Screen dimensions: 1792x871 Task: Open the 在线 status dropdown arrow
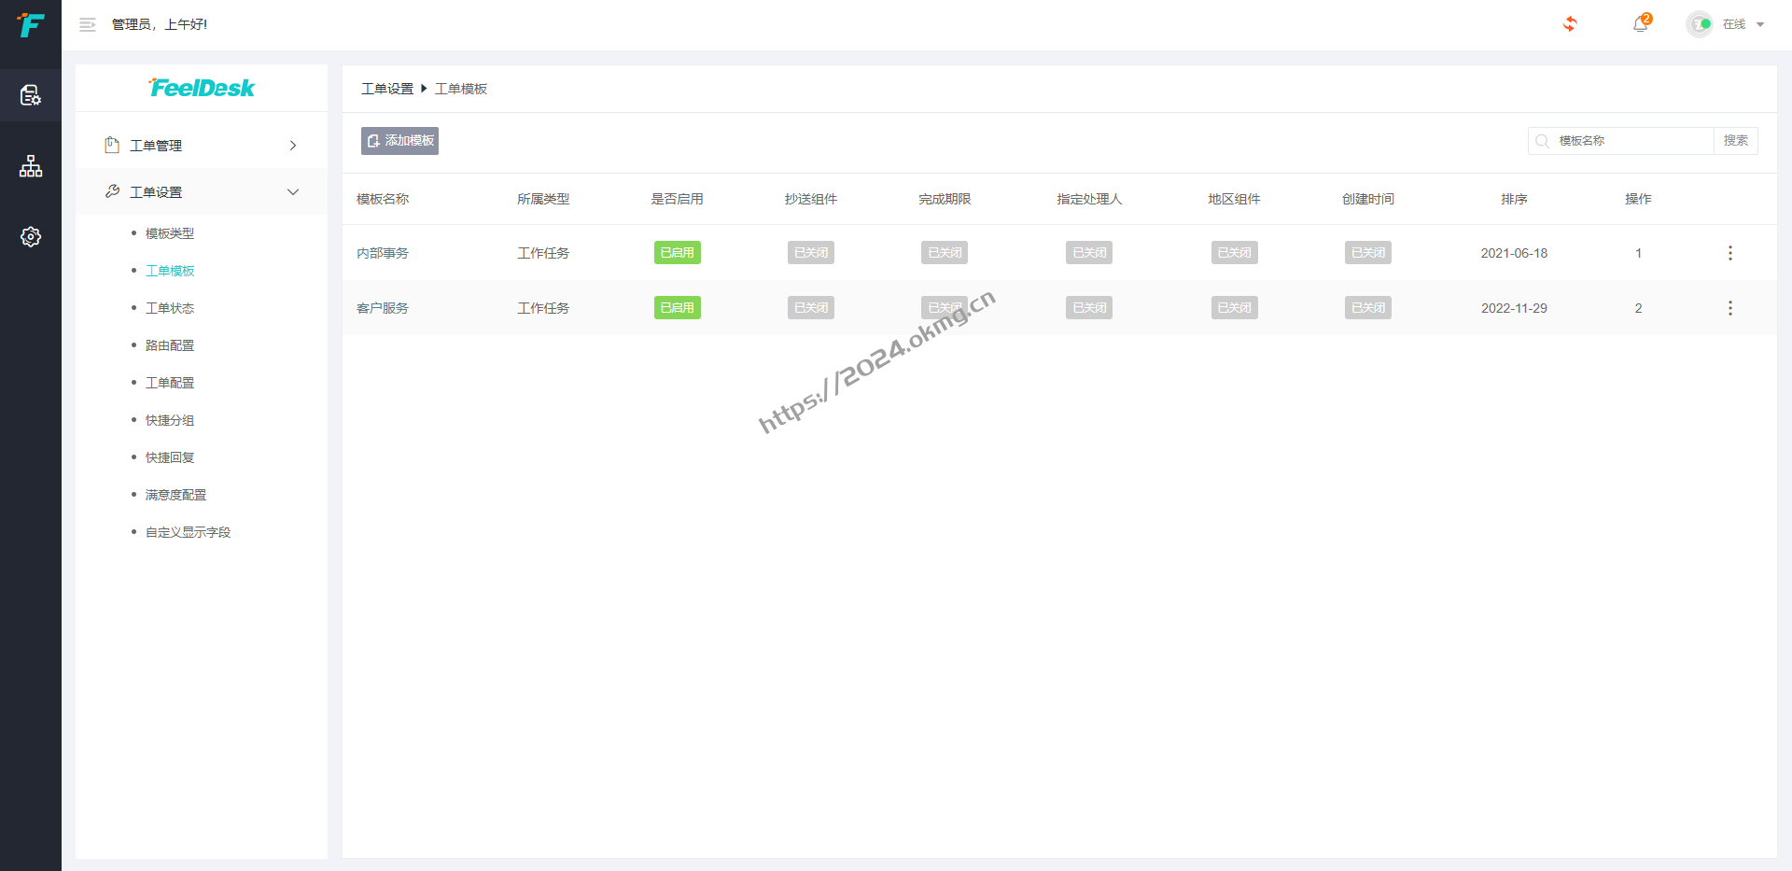pyautogui.click(x=1760, y=25)
